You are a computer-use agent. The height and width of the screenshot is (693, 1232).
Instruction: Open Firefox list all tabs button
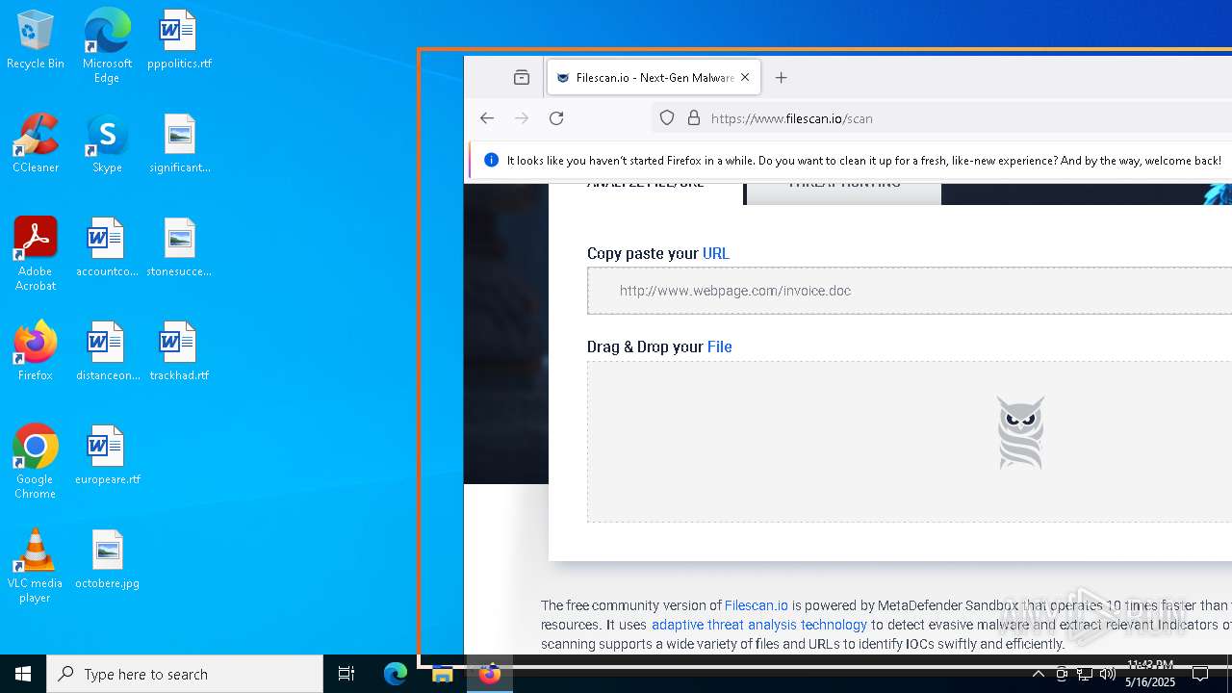pyautogui.click(x=522, y=78)
